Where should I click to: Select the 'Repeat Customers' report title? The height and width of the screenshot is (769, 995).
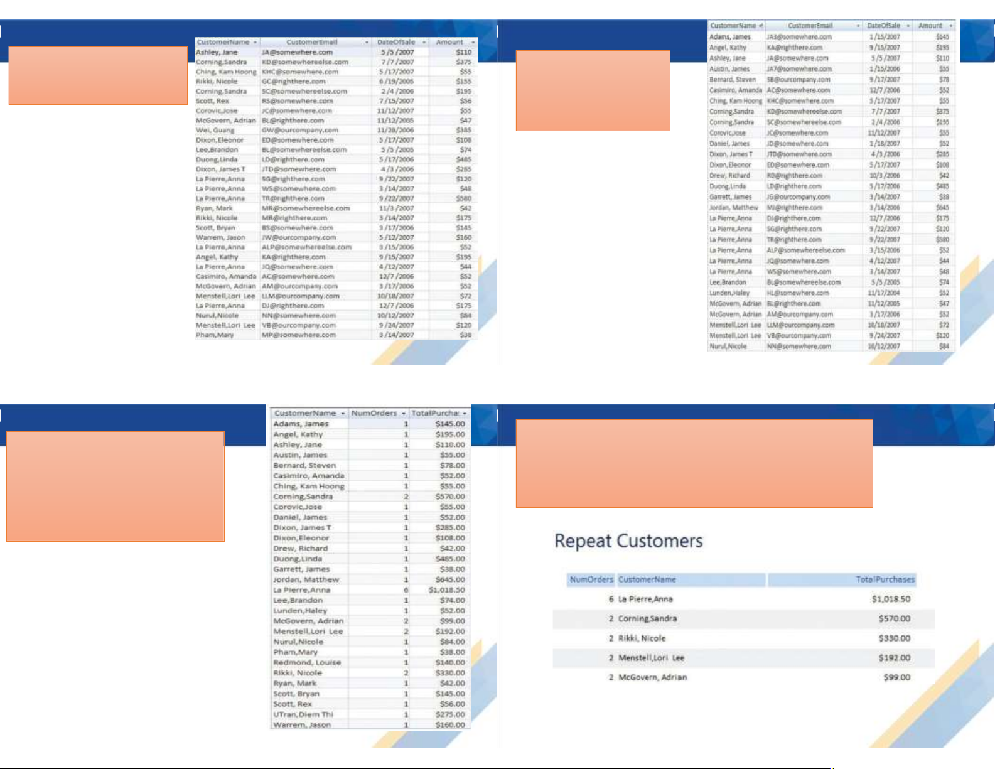pos(628,541)
